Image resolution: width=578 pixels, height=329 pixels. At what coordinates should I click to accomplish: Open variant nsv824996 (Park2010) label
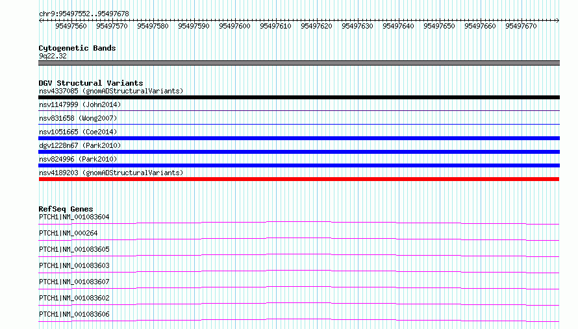pyautogui.click(x=78, y=159)
